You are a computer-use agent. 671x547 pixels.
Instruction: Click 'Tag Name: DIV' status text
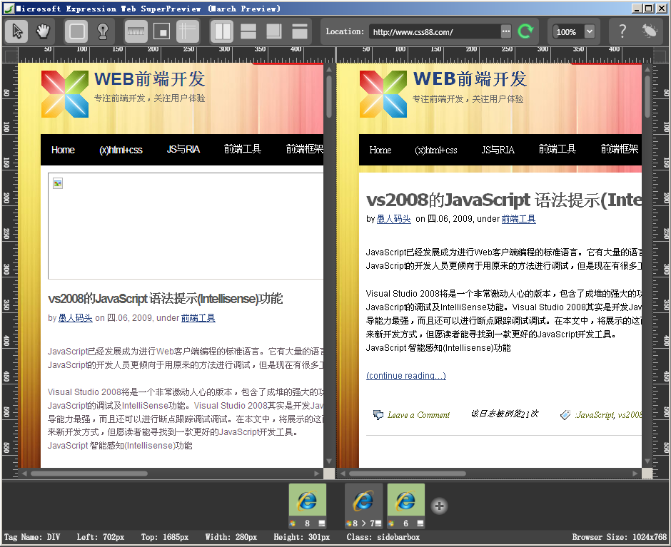pos(32,537)
